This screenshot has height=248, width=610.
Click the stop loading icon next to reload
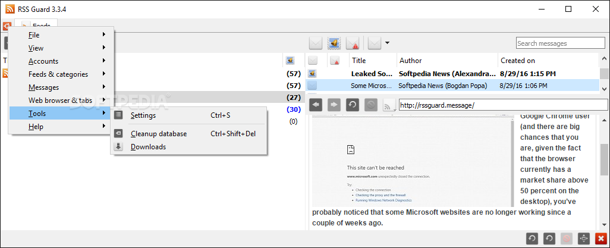(371, 104)
